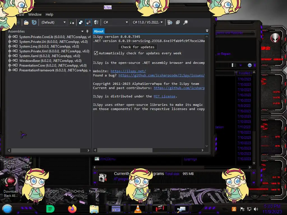Click the green notes app taskbar icon

pyautogui.click(x=50, y=209)
